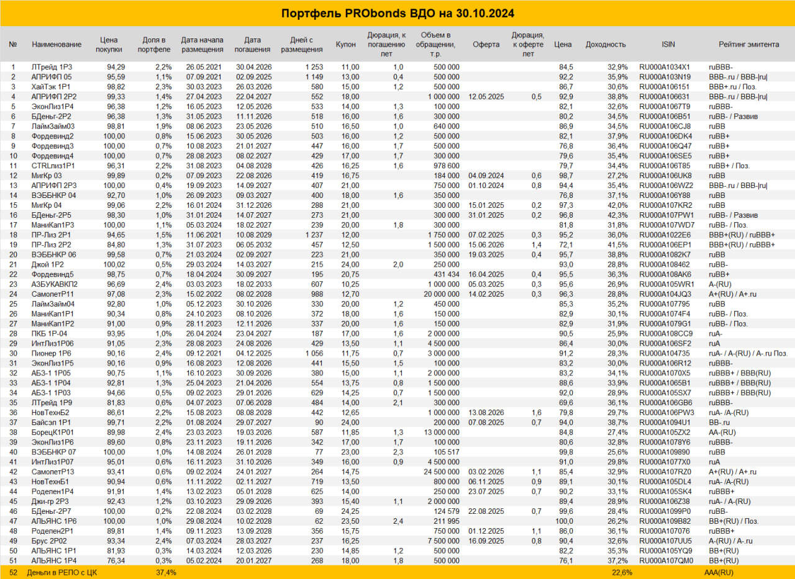Select the bond name 'АЗБУКАВКП2'

[54, 284]
